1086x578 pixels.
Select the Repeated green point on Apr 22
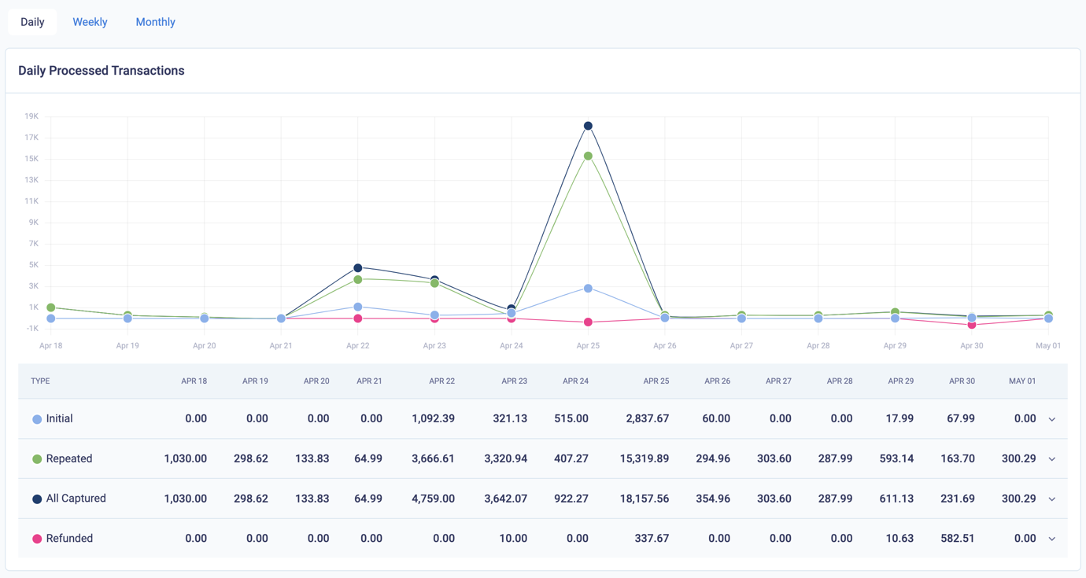coord(358,279)
